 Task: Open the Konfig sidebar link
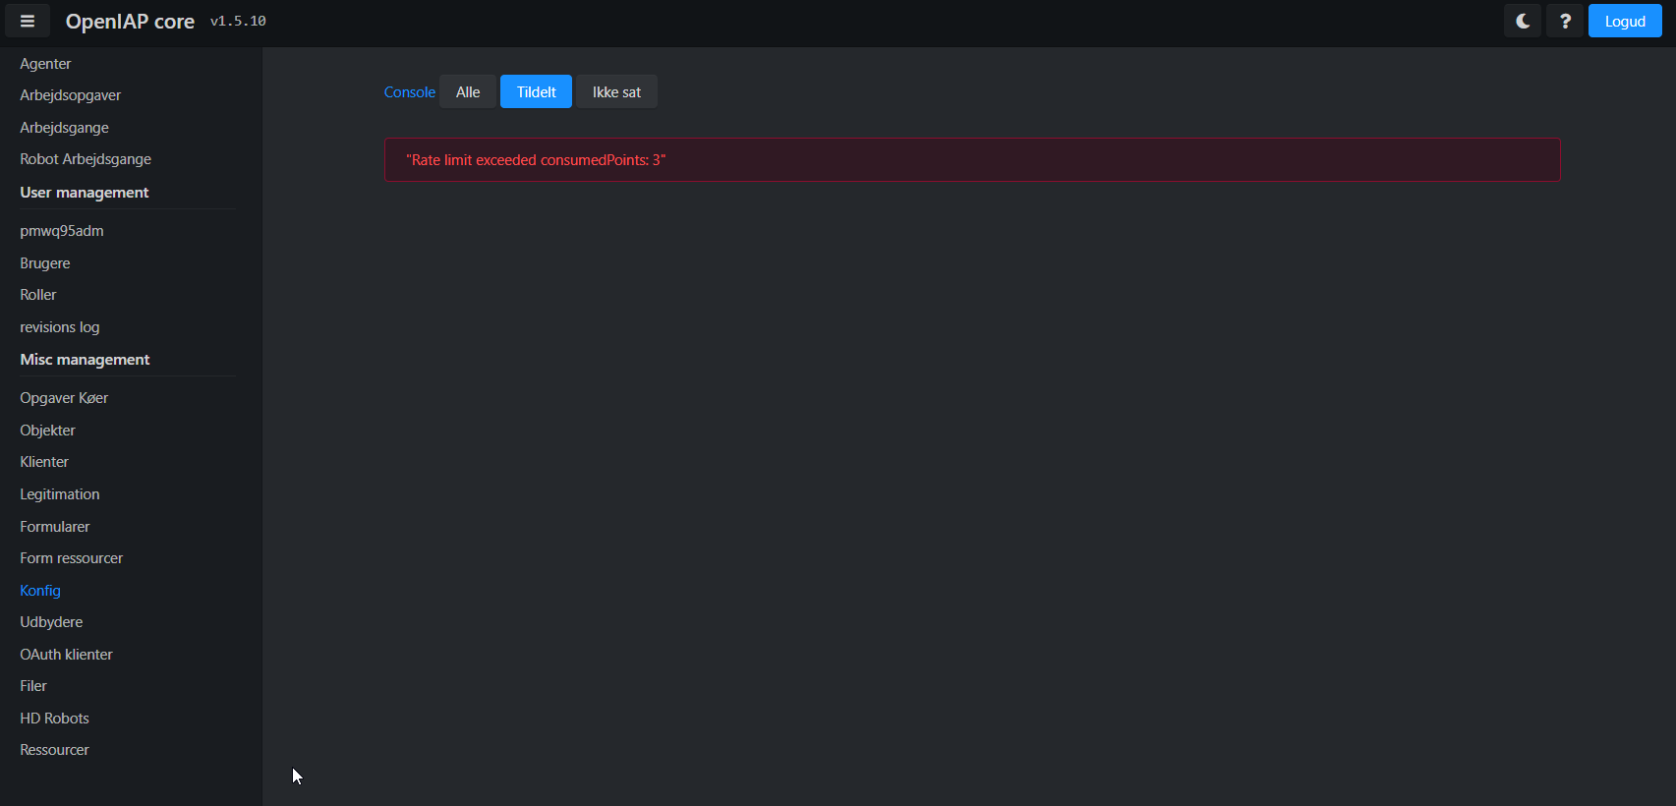click(x=40, y=591)
